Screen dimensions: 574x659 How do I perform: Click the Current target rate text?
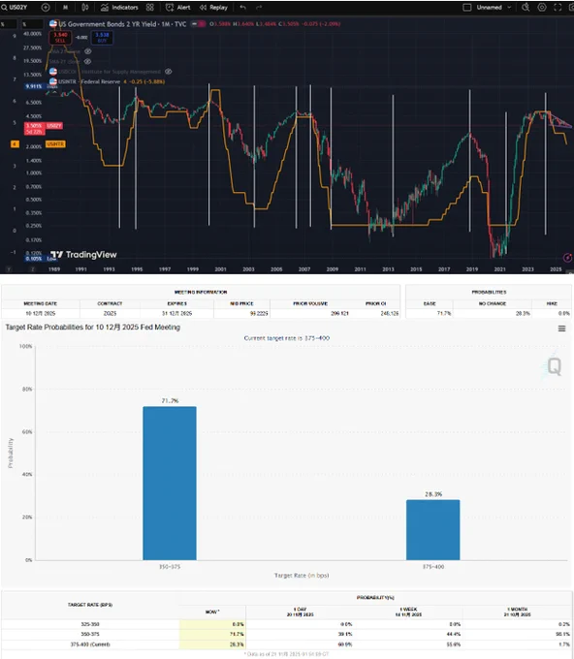click(287, 338)
